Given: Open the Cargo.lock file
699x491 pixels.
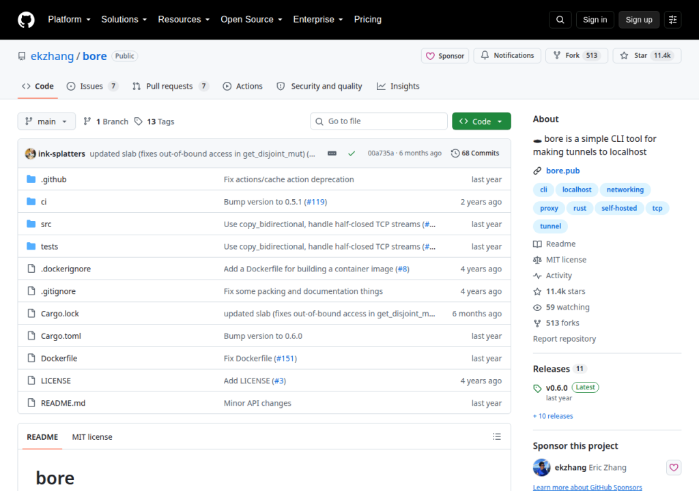Looking at the screenshot, I should pos(60,314).
